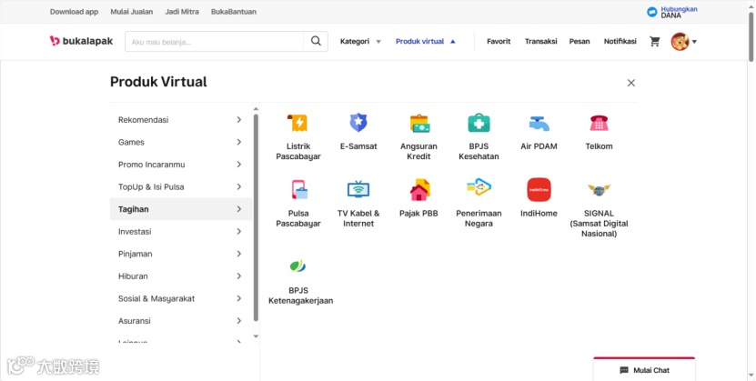The height and width of the screenshot is (381, 756).
Task: Select the Tagihan category
Action: pos(181,209)
